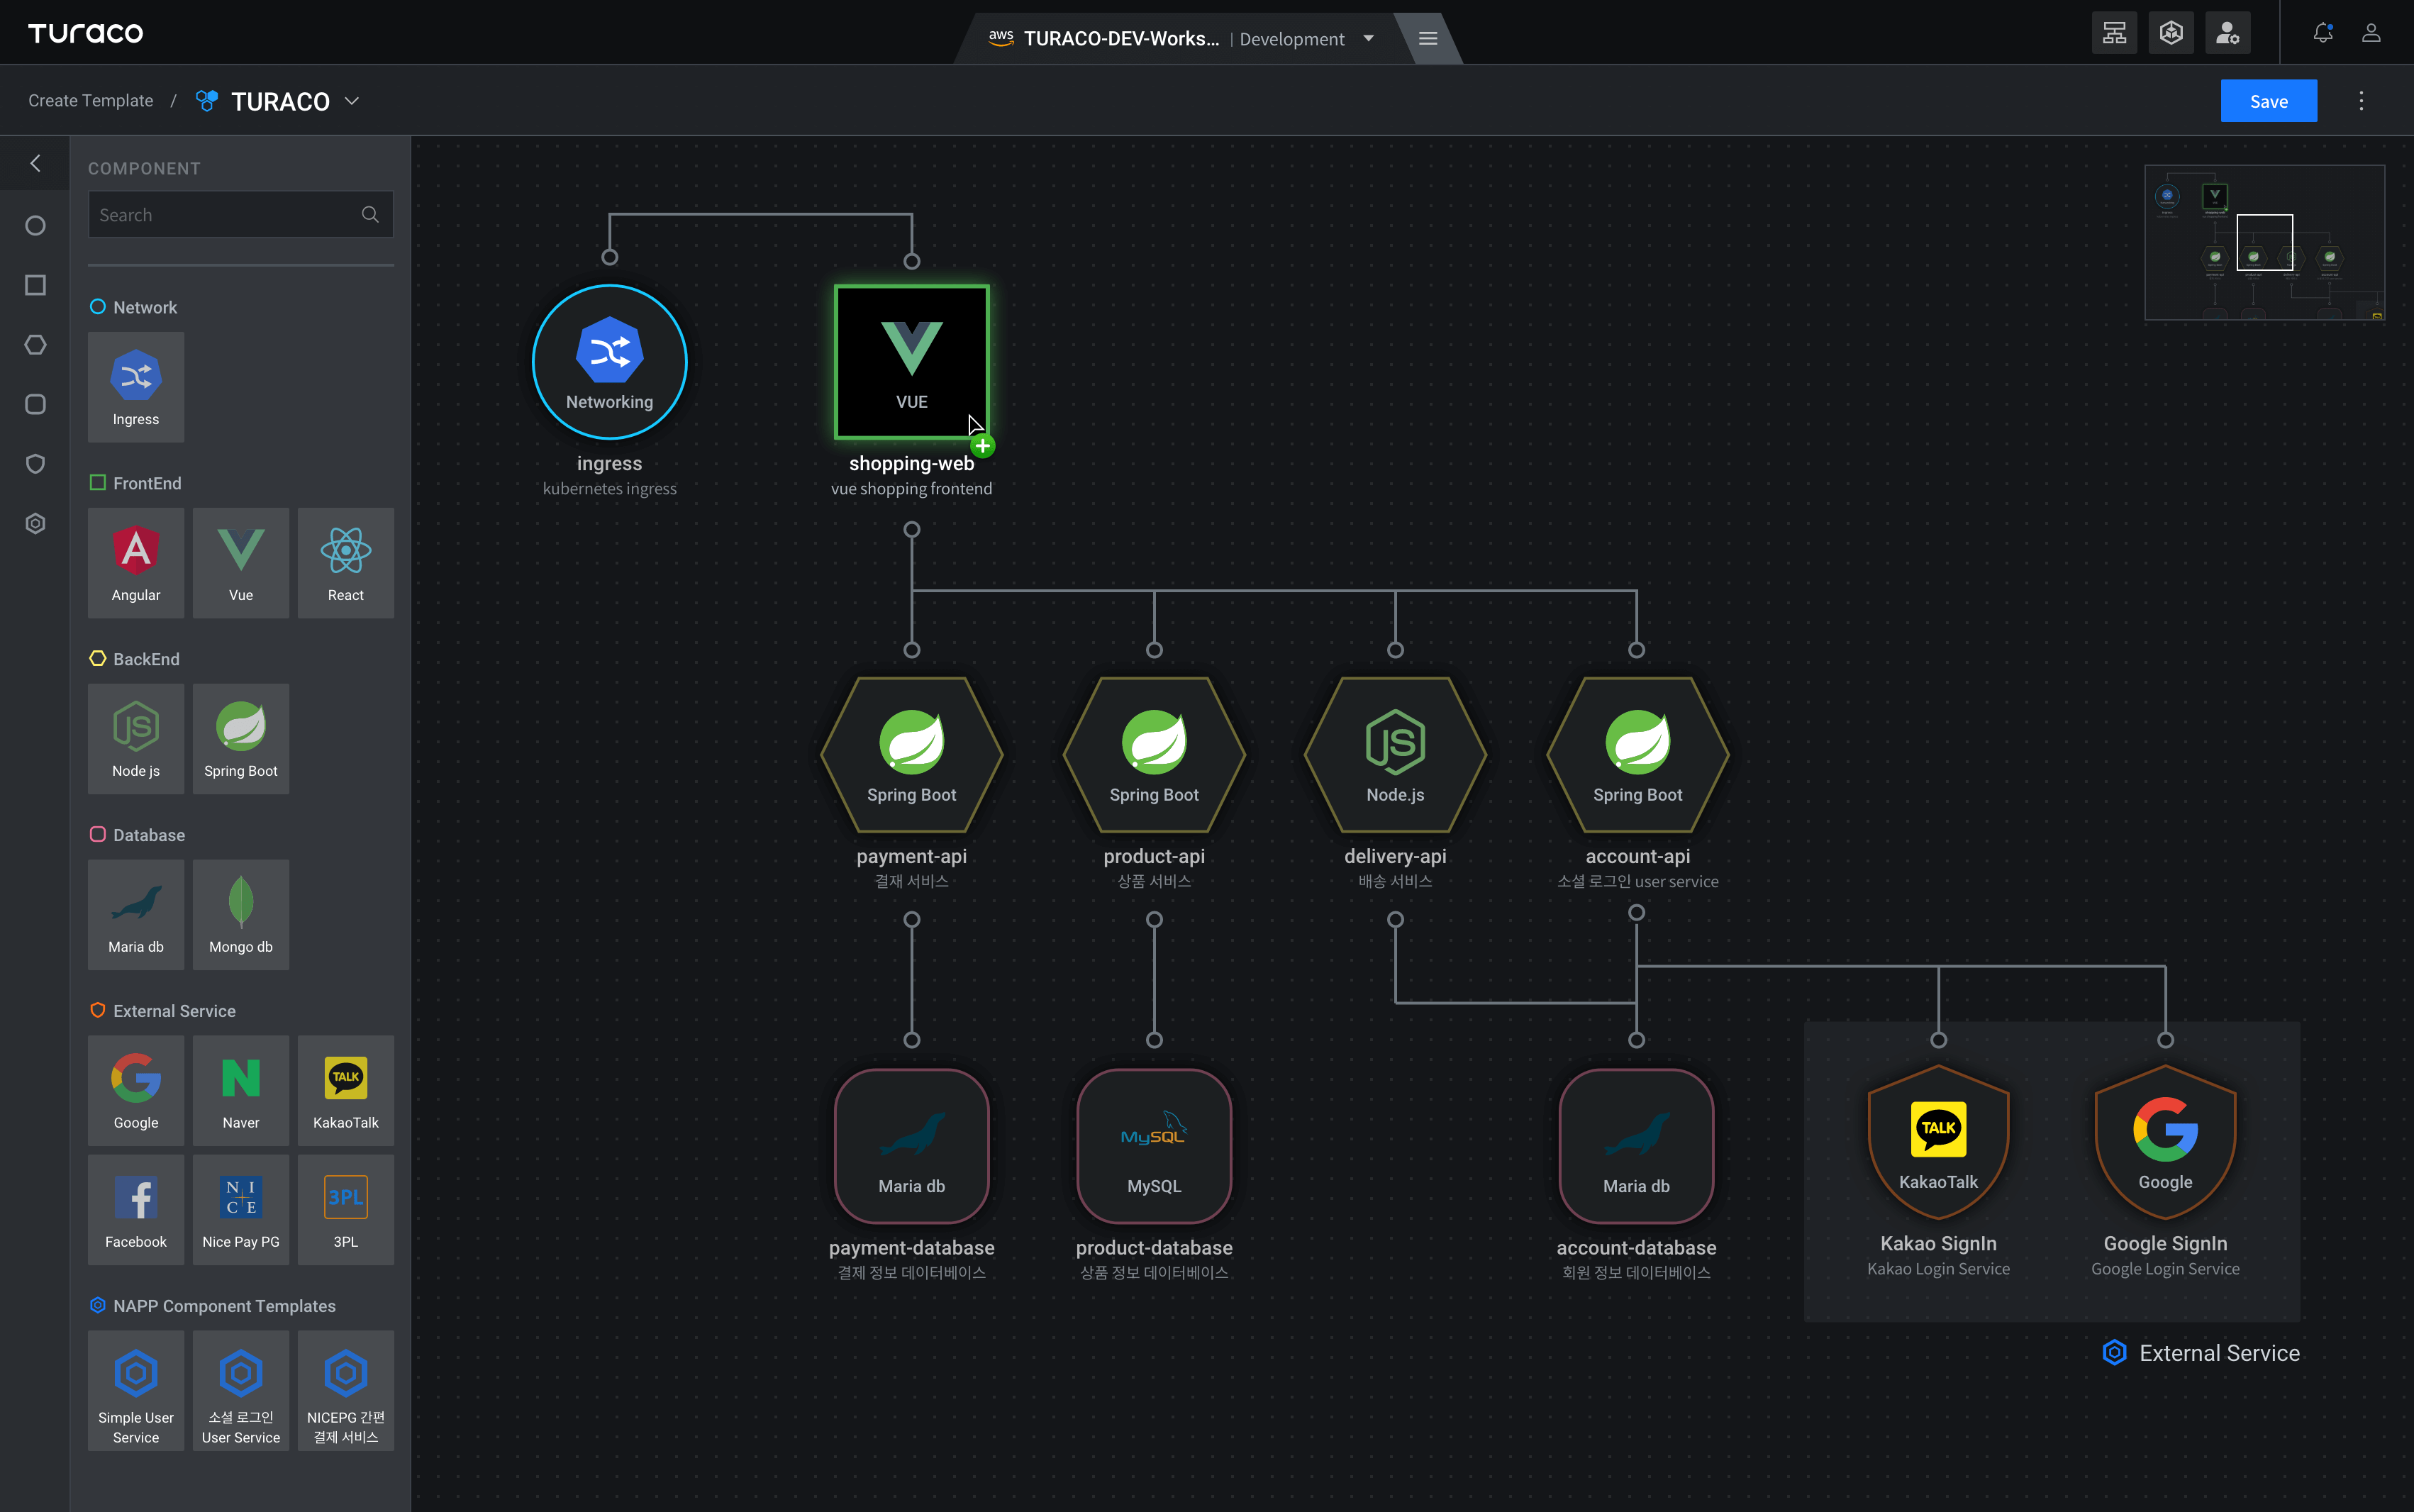Collapse the component side panel
The height and width of the screenshot is (1512, 2414).
point(35,163)
